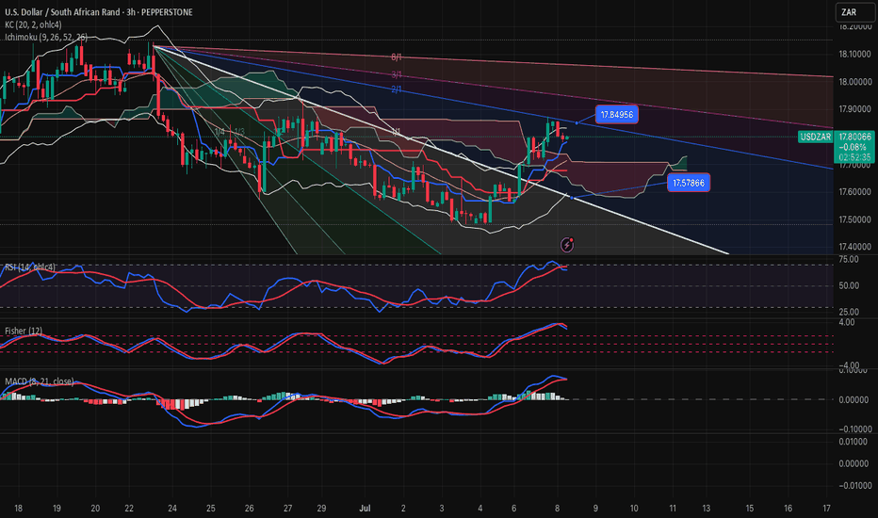Image resolution: width=878 pixels, height=518 pixels.
Task: Click the 18.10000 price axis value
Action: 855,55
